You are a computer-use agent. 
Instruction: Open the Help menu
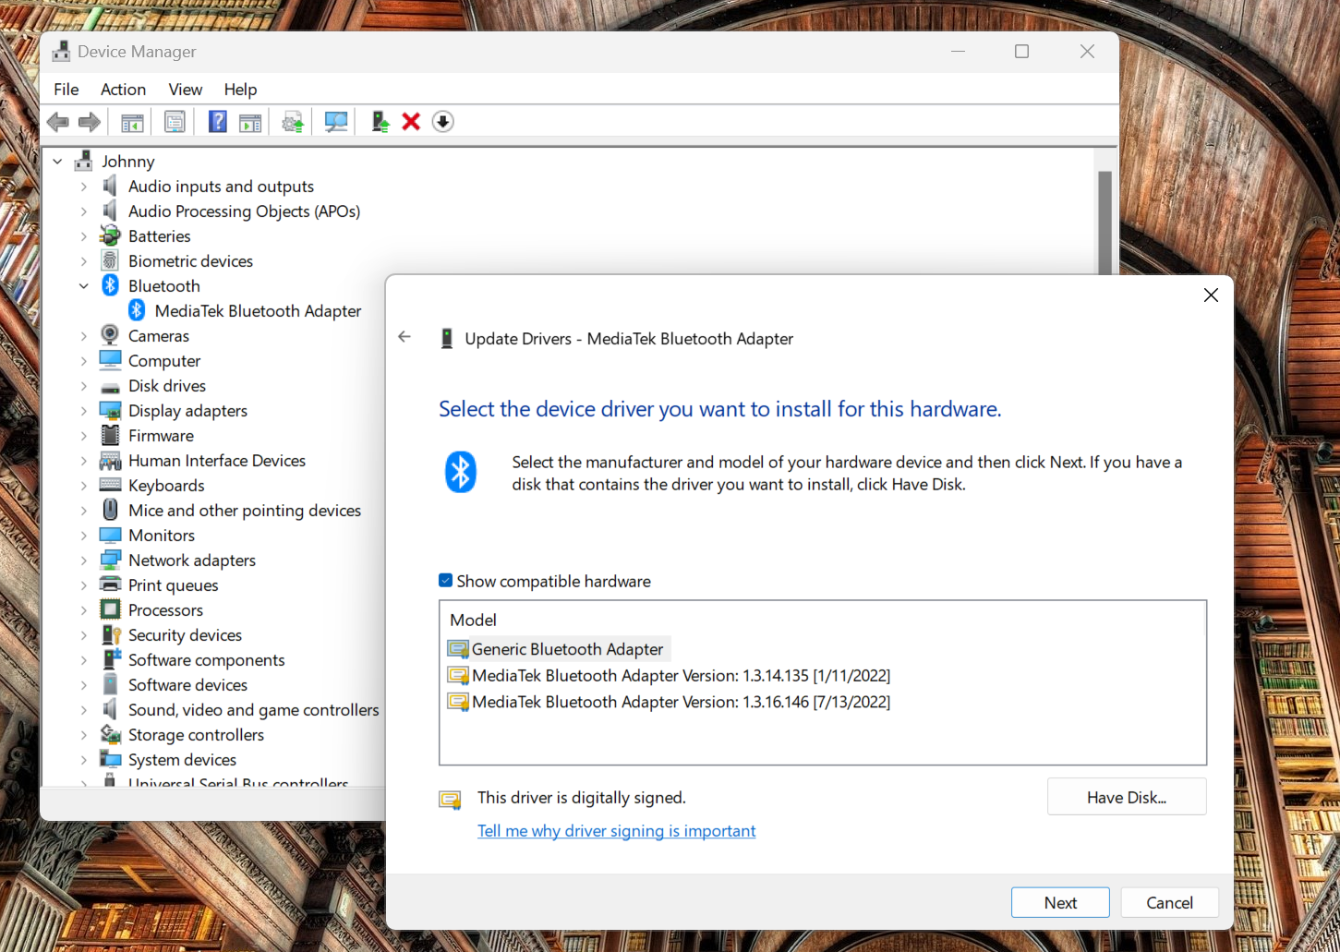[x=240, y=90]
